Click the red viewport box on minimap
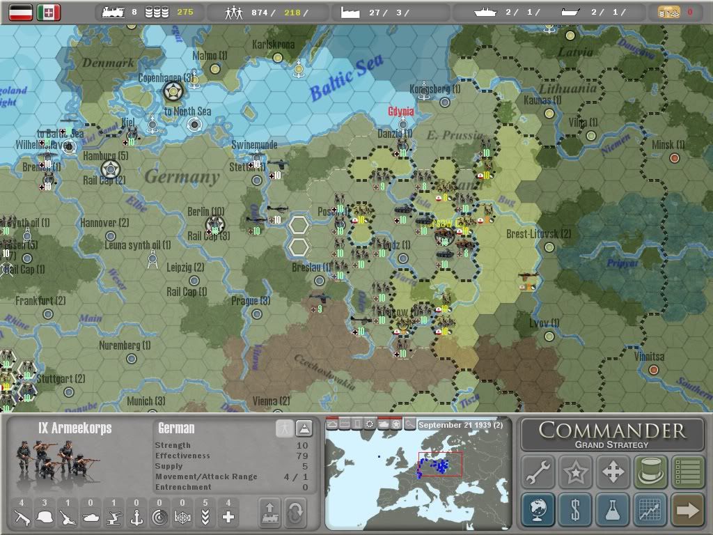Image resolution: width=713 pixels, height=535 pixels. click(440, 464)
